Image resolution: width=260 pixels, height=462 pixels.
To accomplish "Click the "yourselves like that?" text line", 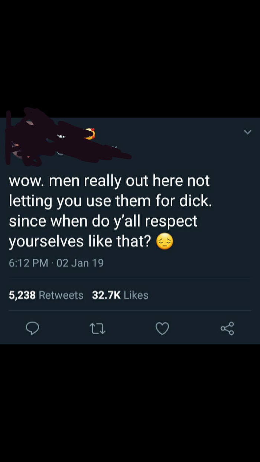I will [x=80, y=242].
